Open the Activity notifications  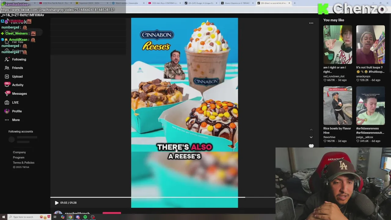click(x=14, y=85)
